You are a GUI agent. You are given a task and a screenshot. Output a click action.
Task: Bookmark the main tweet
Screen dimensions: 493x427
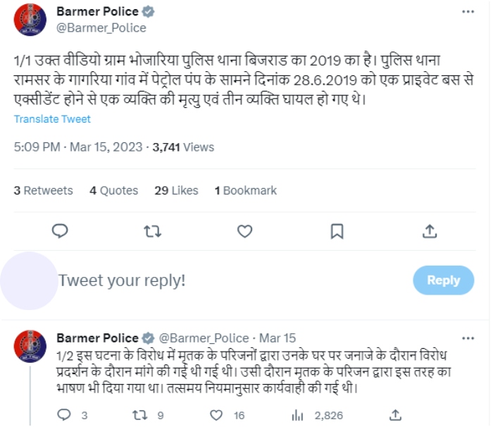tap(337, 231)
